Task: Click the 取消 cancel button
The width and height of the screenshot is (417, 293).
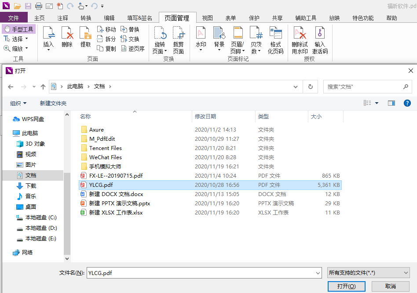Action: click(391, 286)
